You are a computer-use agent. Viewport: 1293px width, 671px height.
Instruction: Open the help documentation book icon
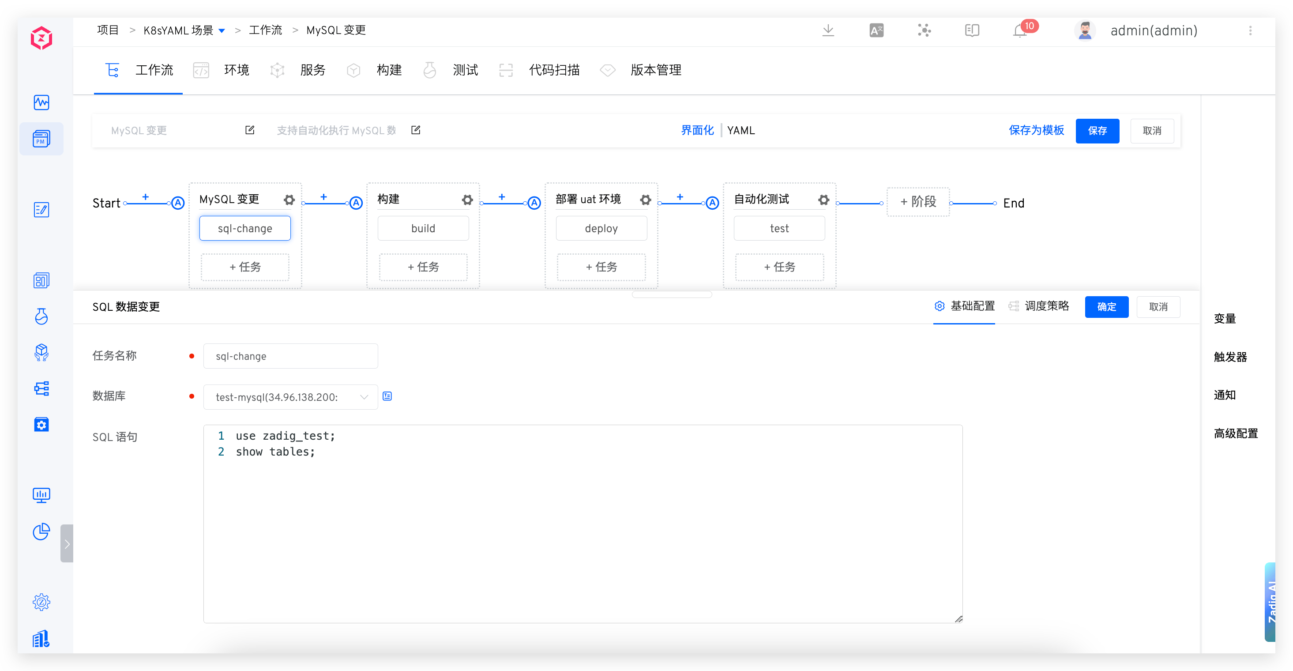point(972,30)
